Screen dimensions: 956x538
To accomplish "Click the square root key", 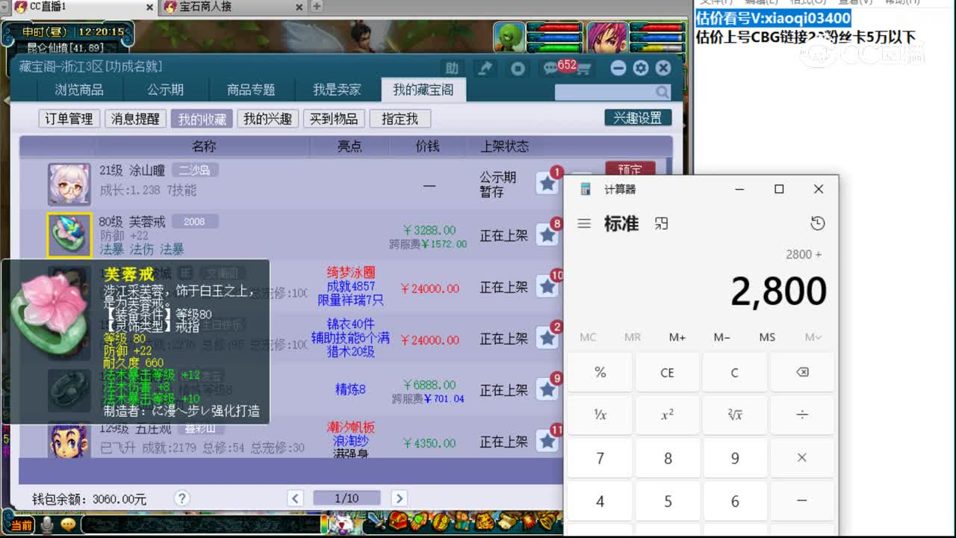I will (x=735, y=415).
